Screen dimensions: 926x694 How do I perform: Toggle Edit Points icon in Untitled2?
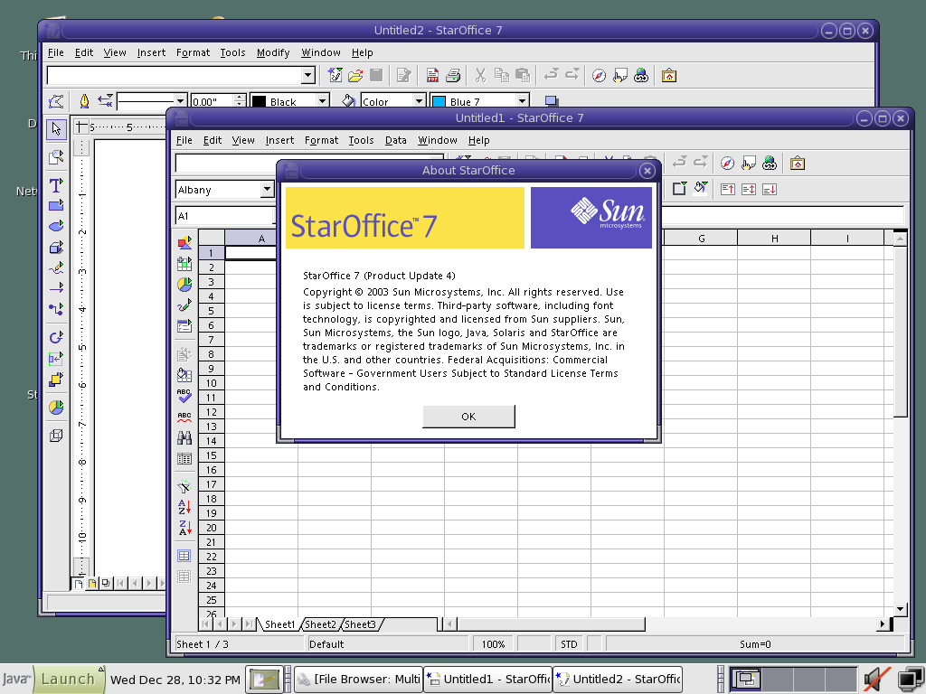click(x=56, y=101)
